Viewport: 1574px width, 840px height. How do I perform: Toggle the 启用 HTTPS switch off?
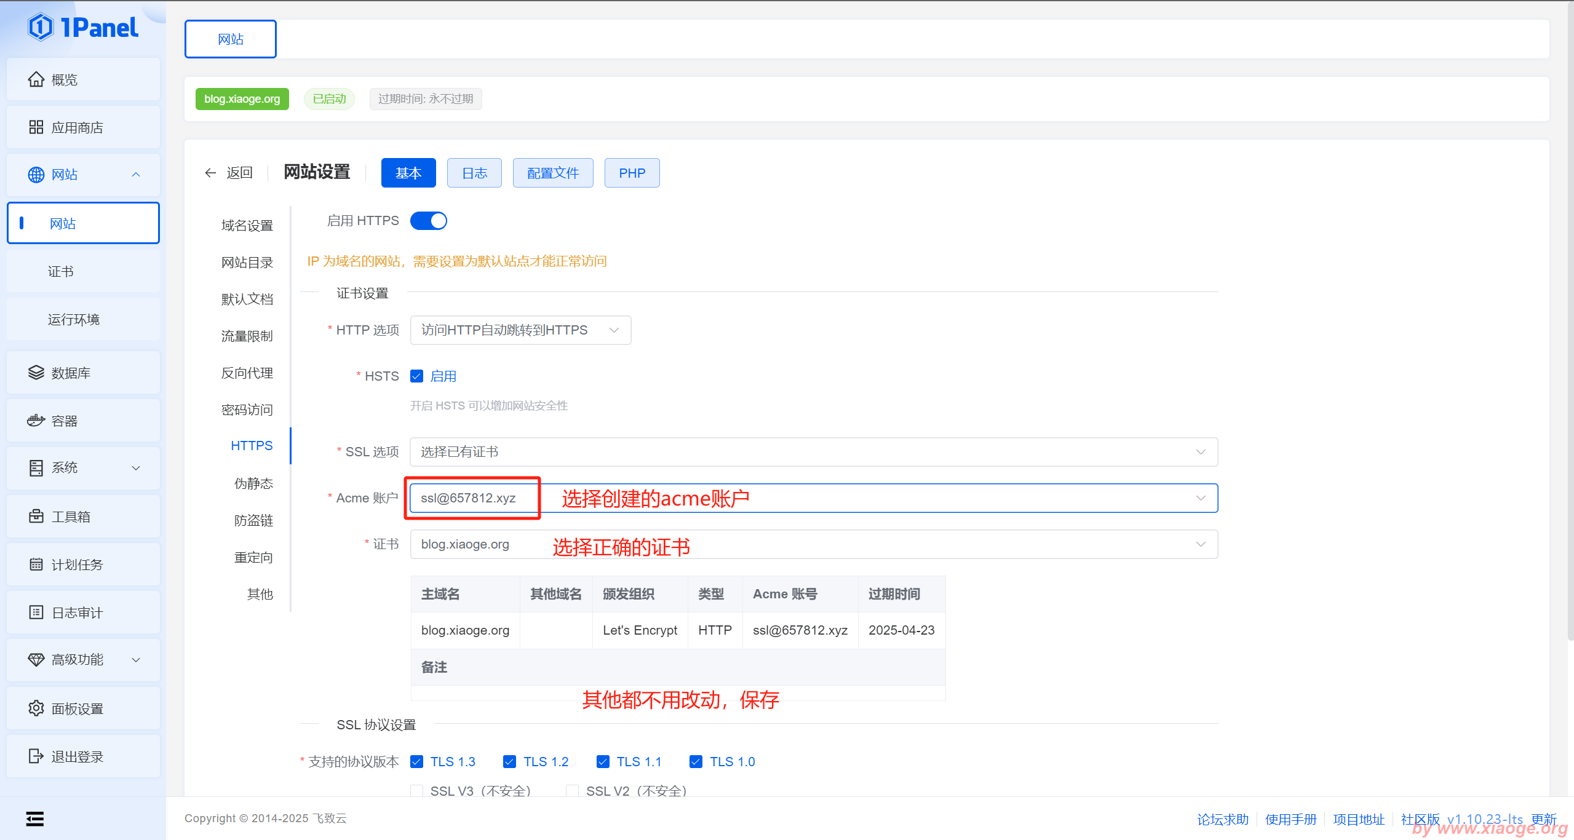click(429, 221)
